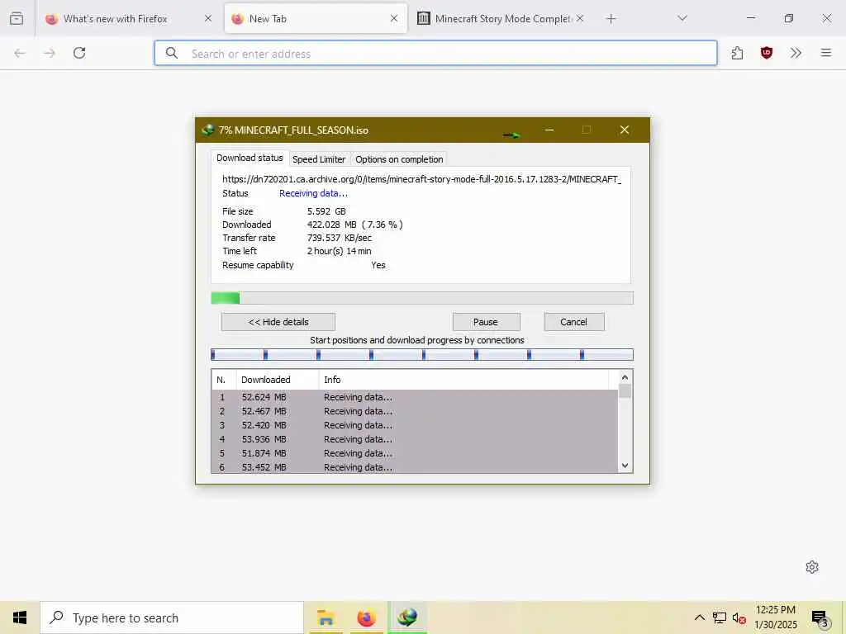Click the IDM globe icon in title bar
The height and width of the screenshot is (634, 846).
click(207, 130)
